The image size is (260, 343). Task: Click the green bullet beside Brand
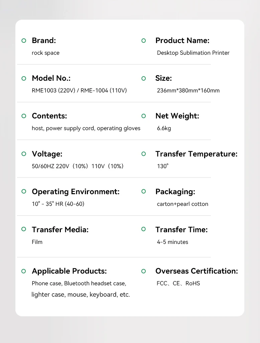coord(24,41)
